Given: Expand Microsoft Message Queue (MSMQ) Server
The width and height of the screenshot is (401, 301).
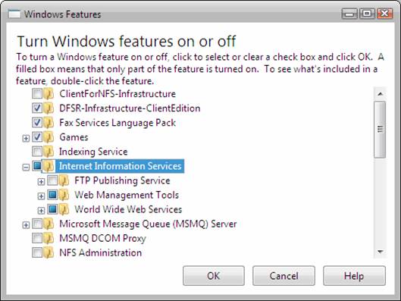Looking at the screenshot, I should click(x=26, y=225).
